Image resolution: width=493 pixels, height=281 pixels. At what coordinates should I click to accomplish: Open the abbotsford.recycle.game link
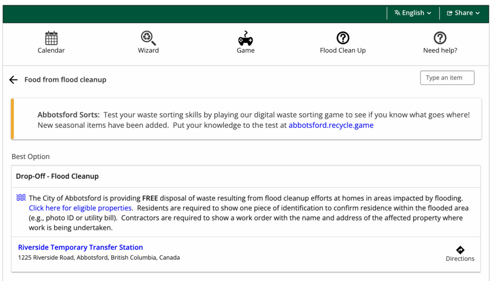pos(331,125)
